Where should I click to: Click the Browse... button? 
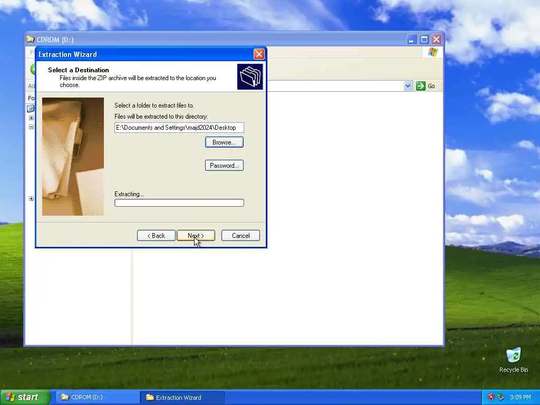click(x=224, y=142)
